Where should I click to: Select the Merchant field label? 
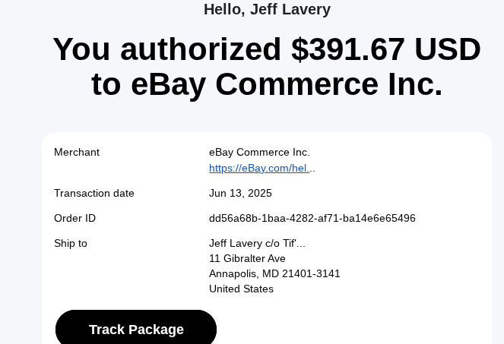pyautogui.click(x=77, y=152)
